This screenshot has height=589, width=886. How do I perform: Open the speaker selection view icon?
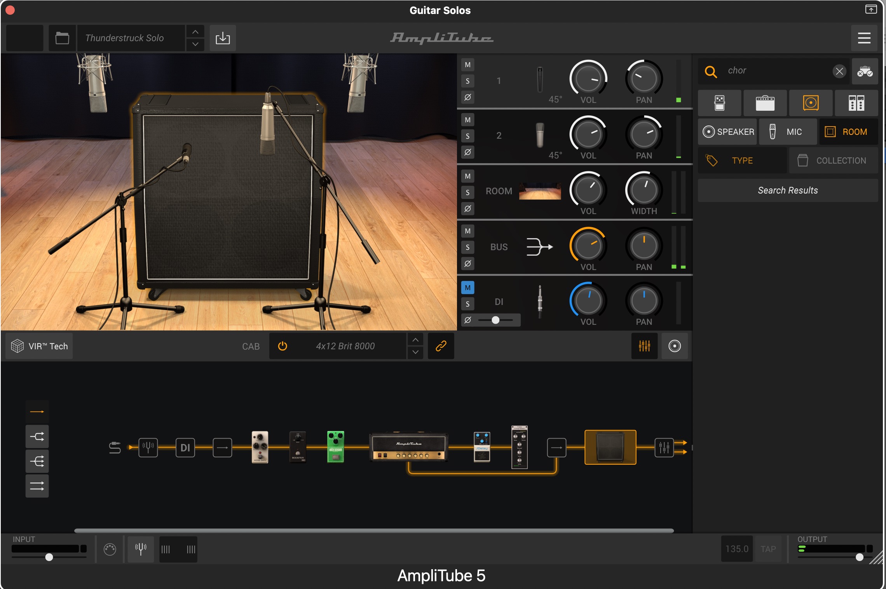point(675,346)
